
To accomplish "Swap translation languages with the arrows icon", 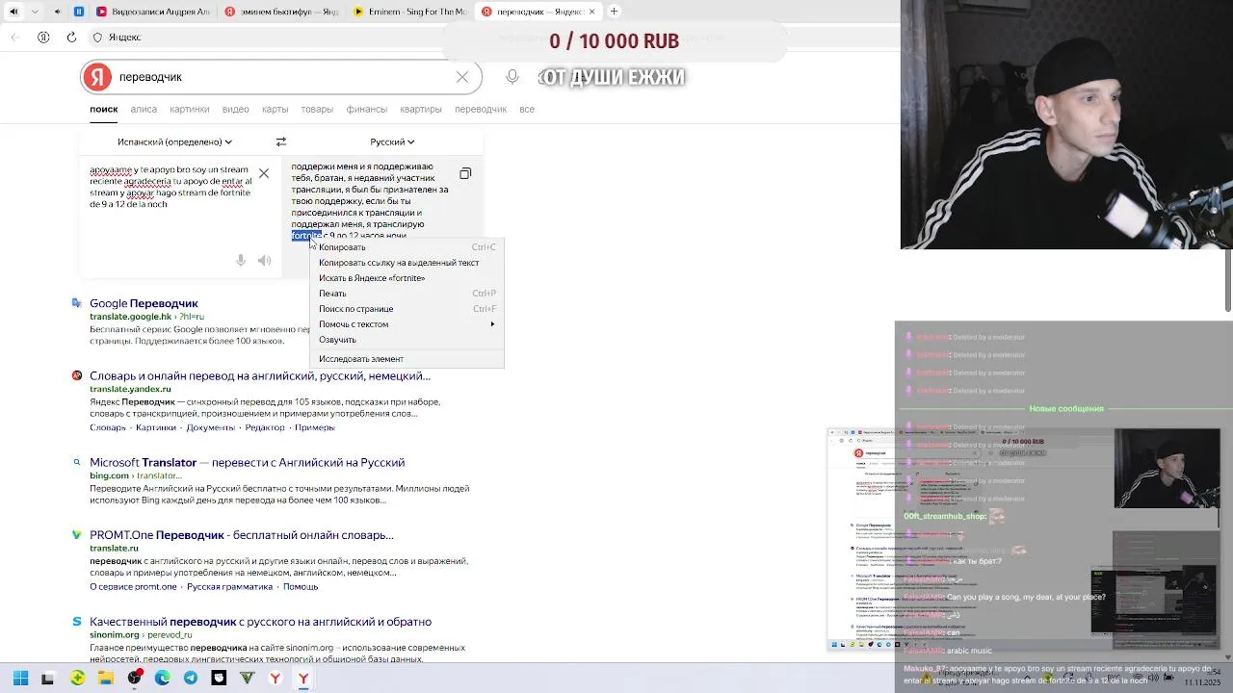I will (281, 141).
